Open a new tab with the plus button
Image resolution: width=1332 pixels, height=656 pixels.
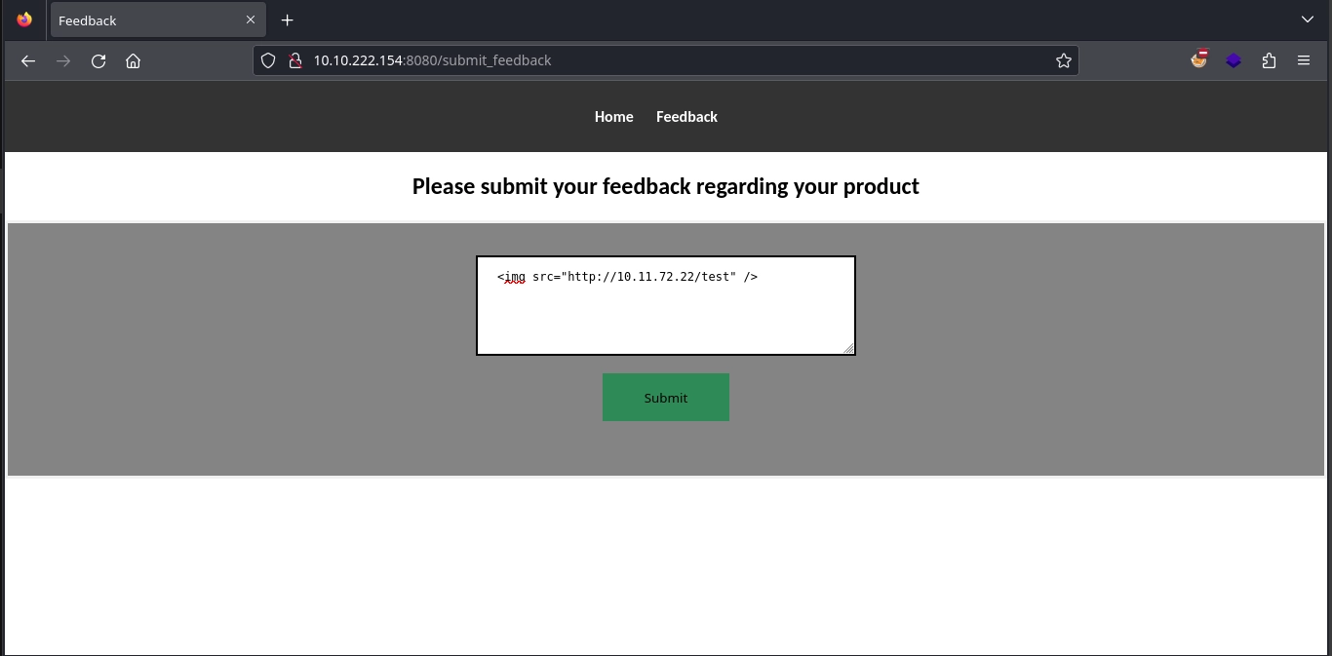click(x=287, y=19)
